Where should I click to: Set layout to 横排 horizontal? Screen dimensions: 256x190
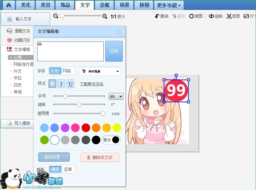(x=55, y=169)
